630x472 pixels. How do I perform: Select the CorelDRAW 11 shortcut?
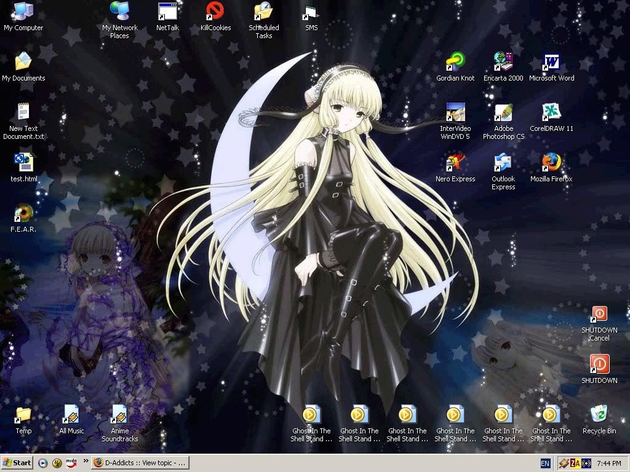[551, 117]
